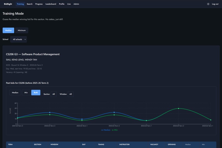
Task: Click the BidSight logo
Action: (8, 4)
